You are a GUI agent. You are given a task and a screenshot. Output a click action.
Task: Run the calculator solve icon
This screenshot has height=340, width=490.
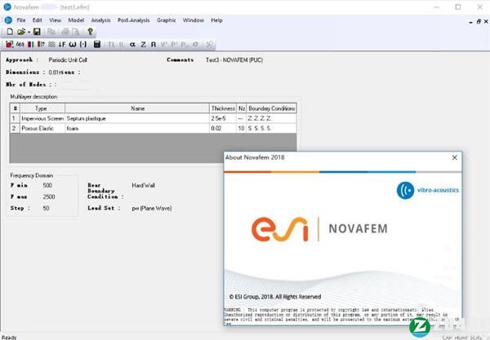tap(97, 44)
